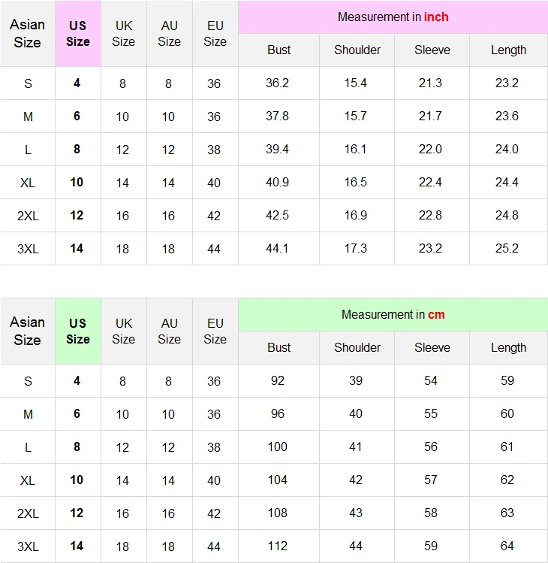The height and width of the screenshot is (563, 548).
Task: Select length value 62 in the cm table
Action: (x=507, y=480)
